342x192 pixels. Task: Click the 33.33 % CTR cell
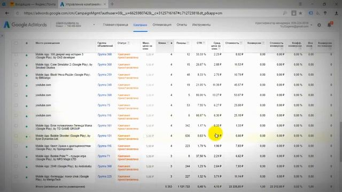pos(201,54)
